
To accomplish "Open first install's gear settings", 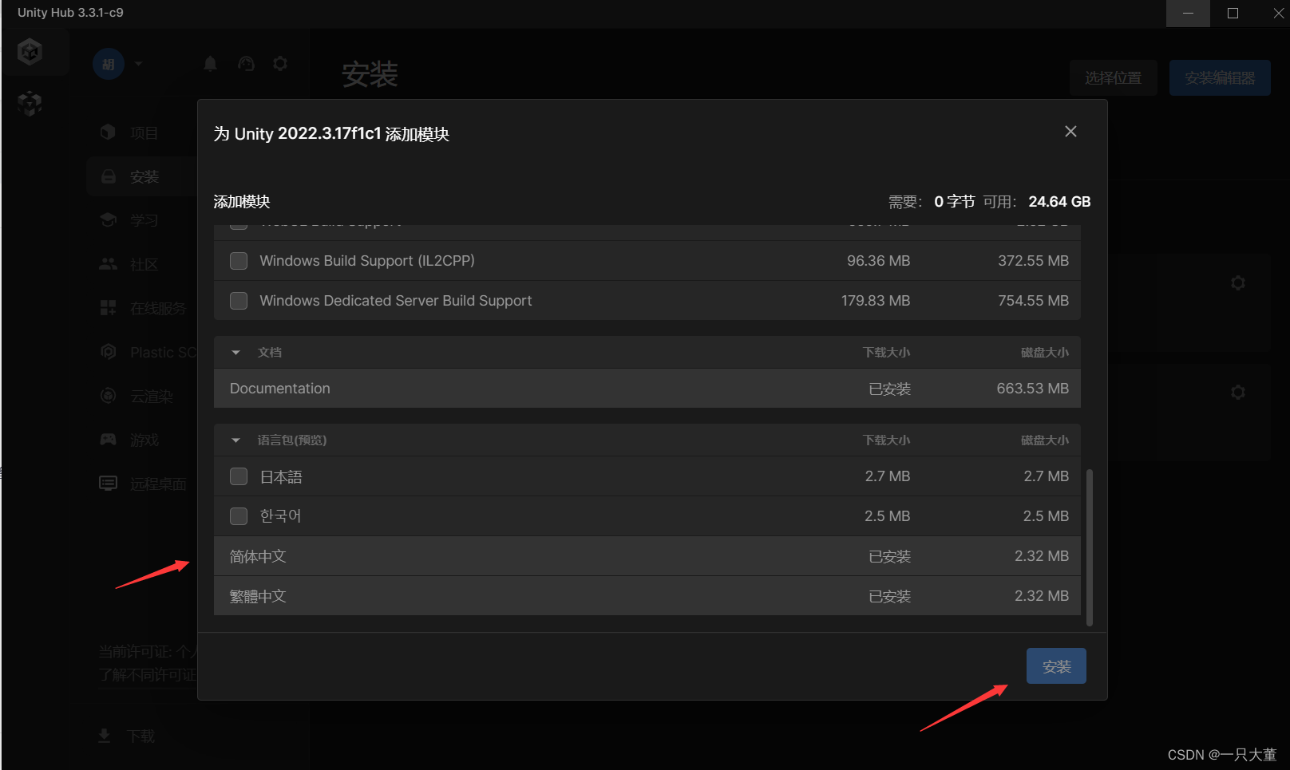I will (x=1238, y=282).
